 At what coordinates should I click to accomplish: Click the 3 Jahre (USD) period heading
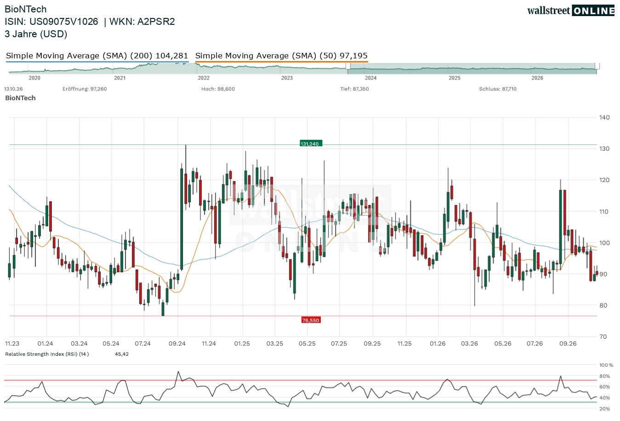[36, 34]
